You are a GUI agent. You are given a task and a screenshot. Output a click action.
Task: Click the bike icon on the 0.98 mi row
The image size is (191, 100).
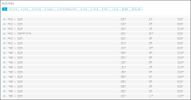point(4,53)
